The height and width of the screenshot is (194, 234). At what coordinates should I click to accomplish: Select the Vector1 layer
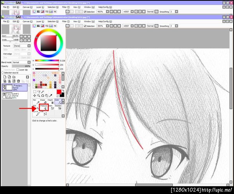point(15,87)
